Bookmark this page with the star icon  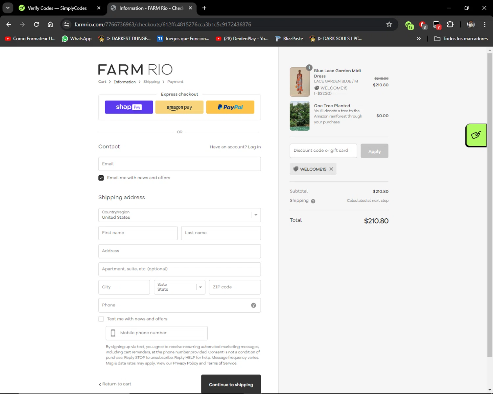click(x=389, y=24)
